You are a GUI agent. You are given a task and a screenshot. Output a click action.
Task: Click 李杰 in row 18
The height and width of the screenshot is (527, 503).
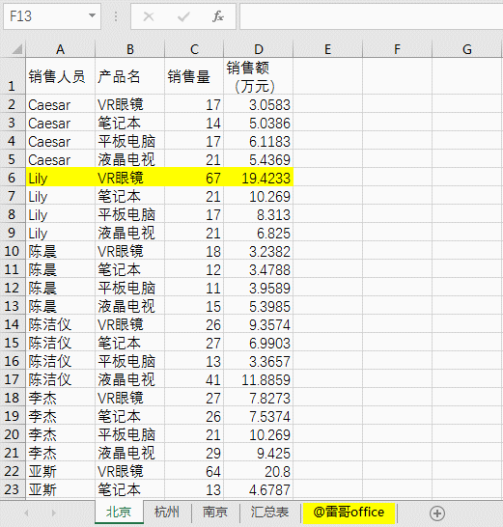tap(61, 398)
